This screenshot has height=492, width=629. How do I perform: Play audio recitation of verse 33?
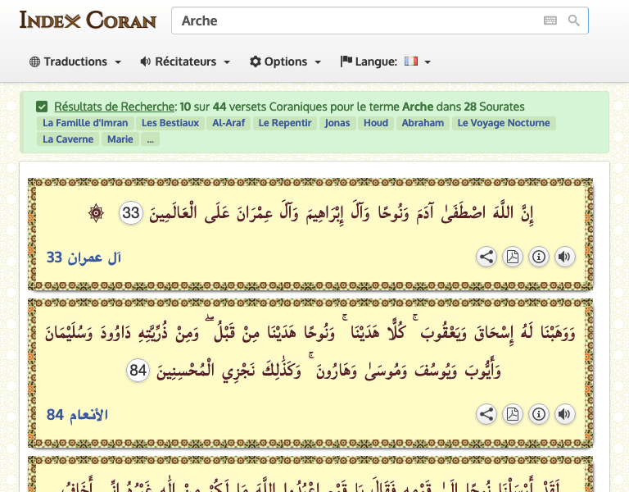(x=564, y=257)
